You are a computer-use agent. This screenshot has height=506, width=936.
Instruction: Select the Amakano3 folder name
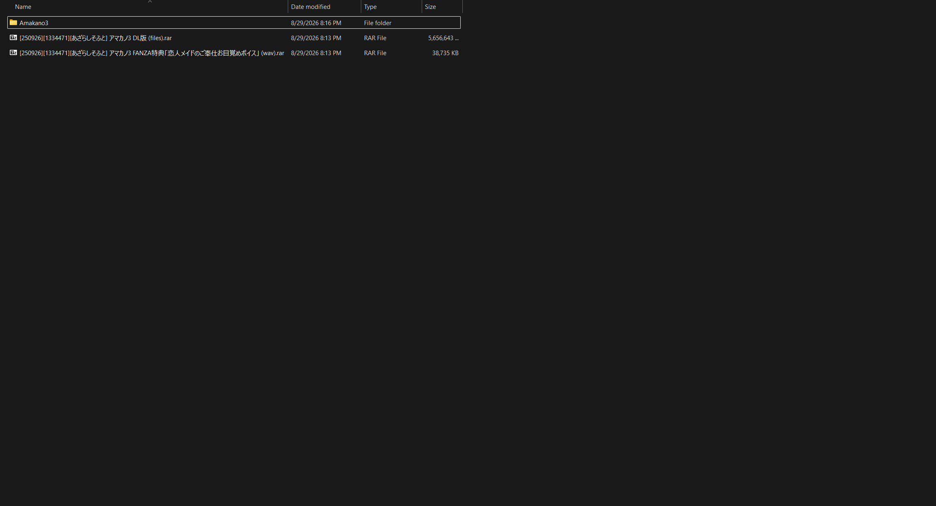pyautogui.click(x=34, y=23)
